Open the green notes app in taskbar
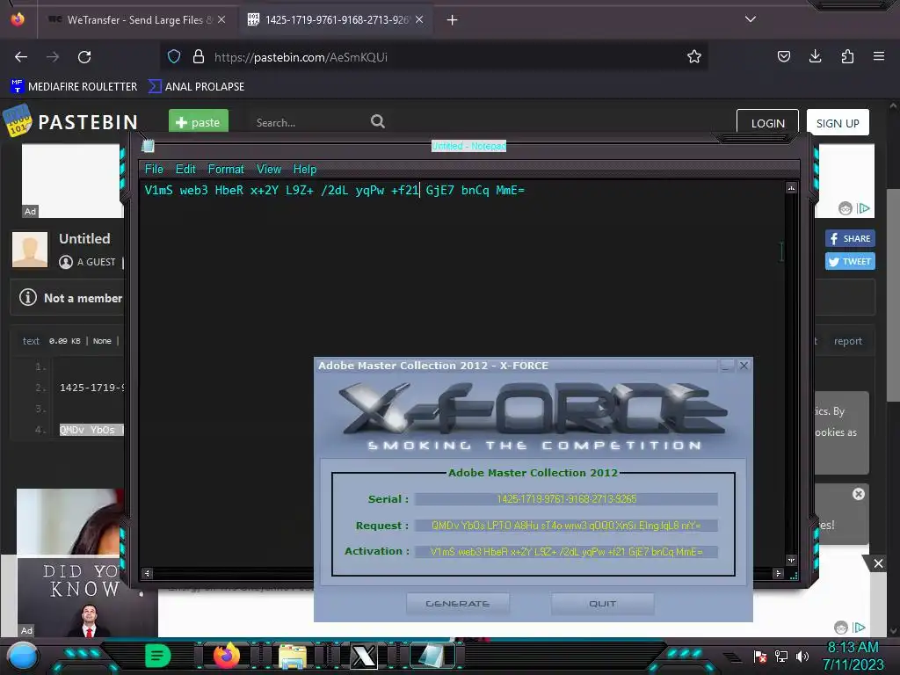This screenshot has width=900, height=675. tap(158, 656)
